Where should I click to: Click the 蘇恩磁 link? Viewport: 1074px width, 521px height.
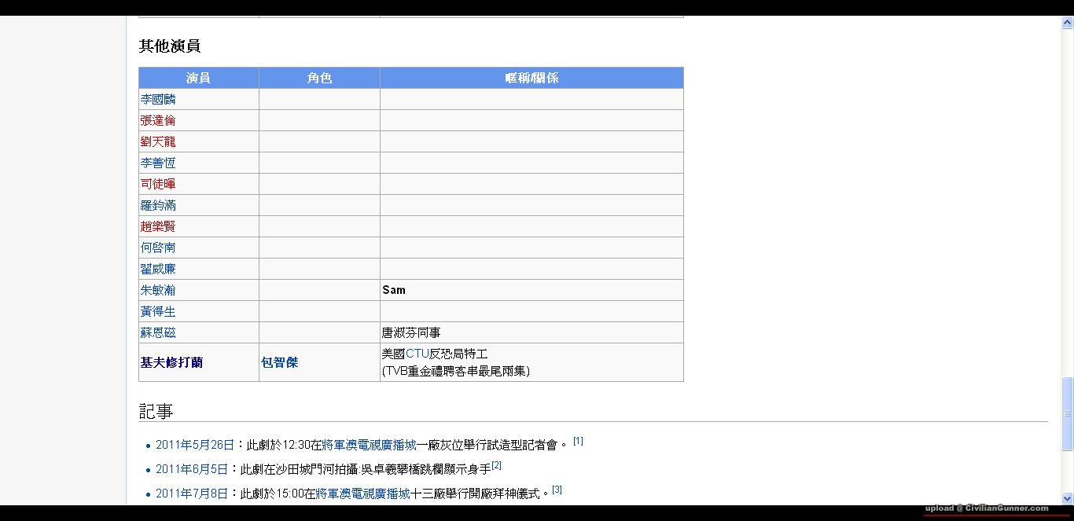click(158, 332)
